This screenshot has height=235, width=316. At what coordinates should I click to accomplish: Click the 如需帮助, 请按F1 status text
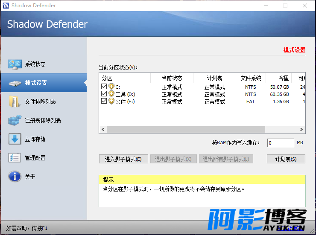(x=26, y=228)
